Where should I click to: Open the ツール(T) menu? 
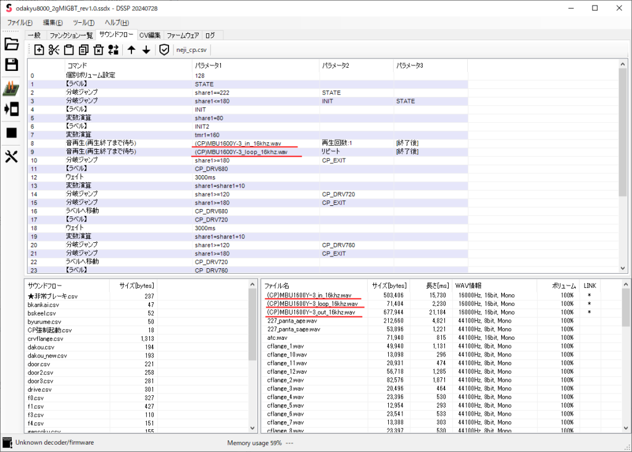(x=83, y=23)
